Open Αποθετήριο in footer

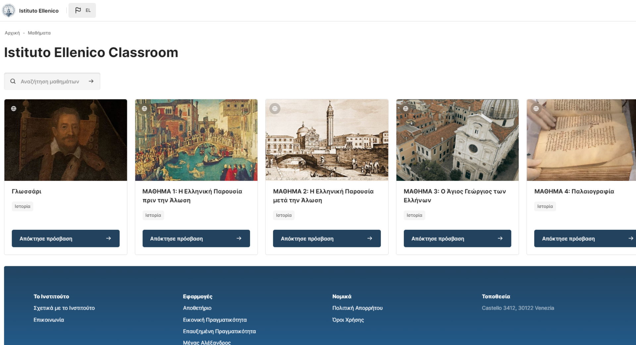tap(197, 308)
